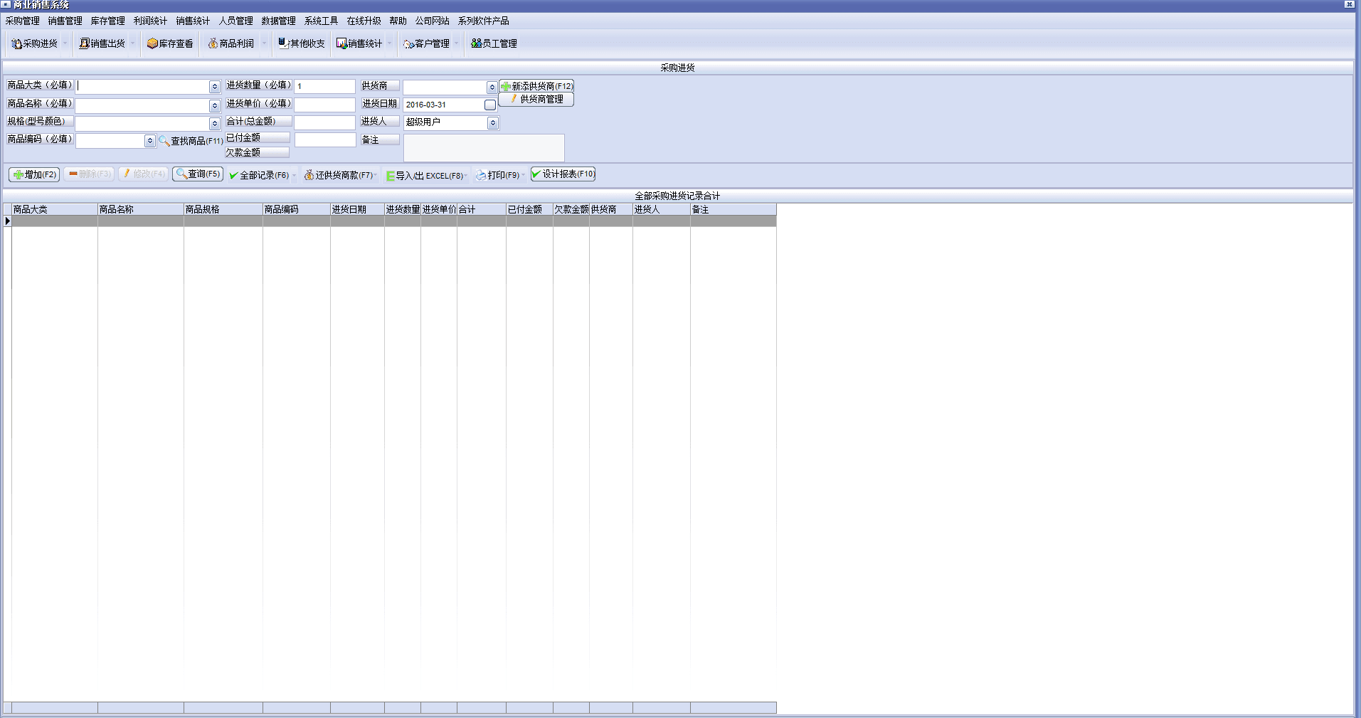Viewport: 1361px width, 718px height.
Task: Click the 增加(F2) button
Action: pyautogui.click(x=34, y=174)
